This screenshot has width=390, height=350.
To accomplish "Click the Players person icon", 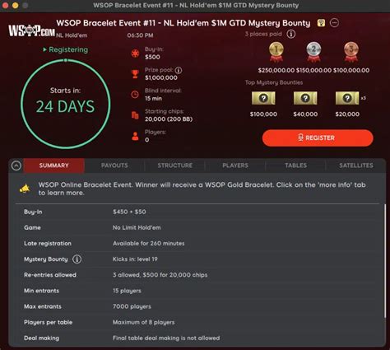I will pyautogui.click(x=135, y=136).
